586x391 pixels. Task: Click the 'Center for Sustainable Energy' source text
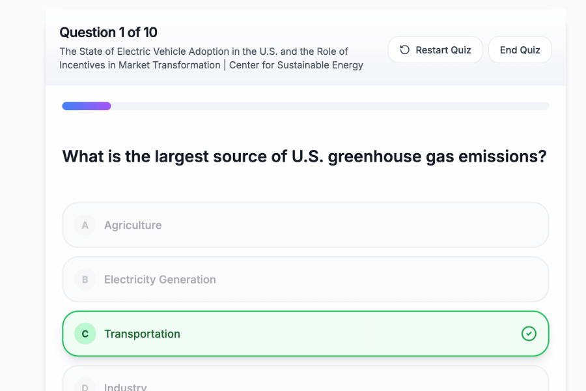coord(296,65)
